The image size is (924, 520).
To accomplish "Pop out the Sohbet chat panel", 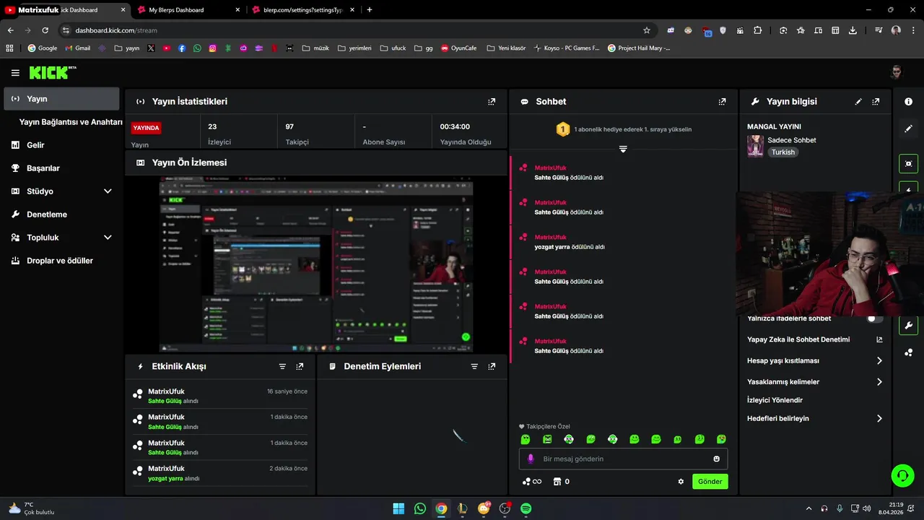I will [722, 102].
